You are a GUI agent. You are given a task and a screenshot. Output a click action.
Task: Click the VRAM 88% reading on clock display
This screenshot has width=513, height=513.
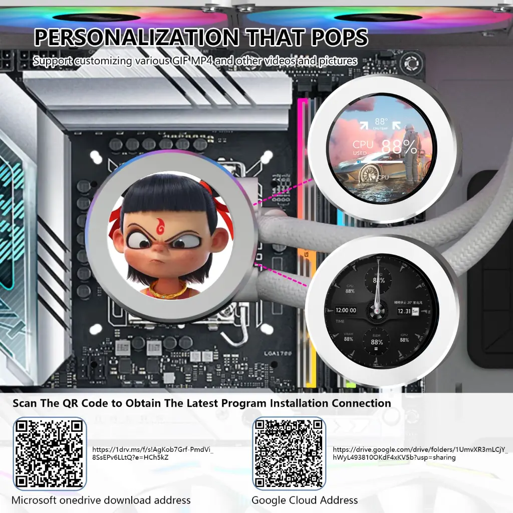point(349,337)
